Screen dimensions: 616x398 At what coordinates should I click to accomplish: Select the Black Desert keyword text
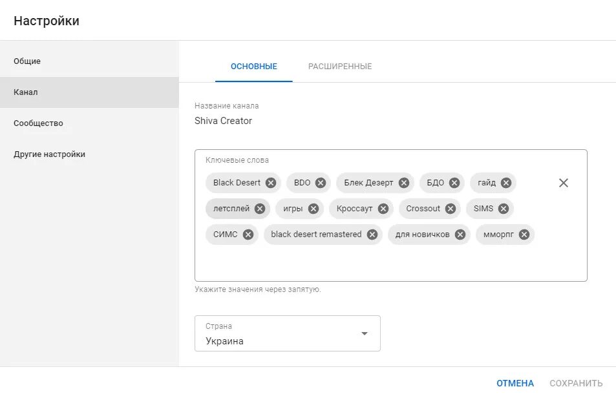tap(237, 182)
